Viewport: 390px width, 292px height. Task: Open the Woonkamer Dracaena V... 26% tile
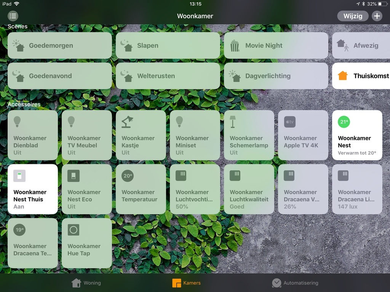click(x=303, y=189)
